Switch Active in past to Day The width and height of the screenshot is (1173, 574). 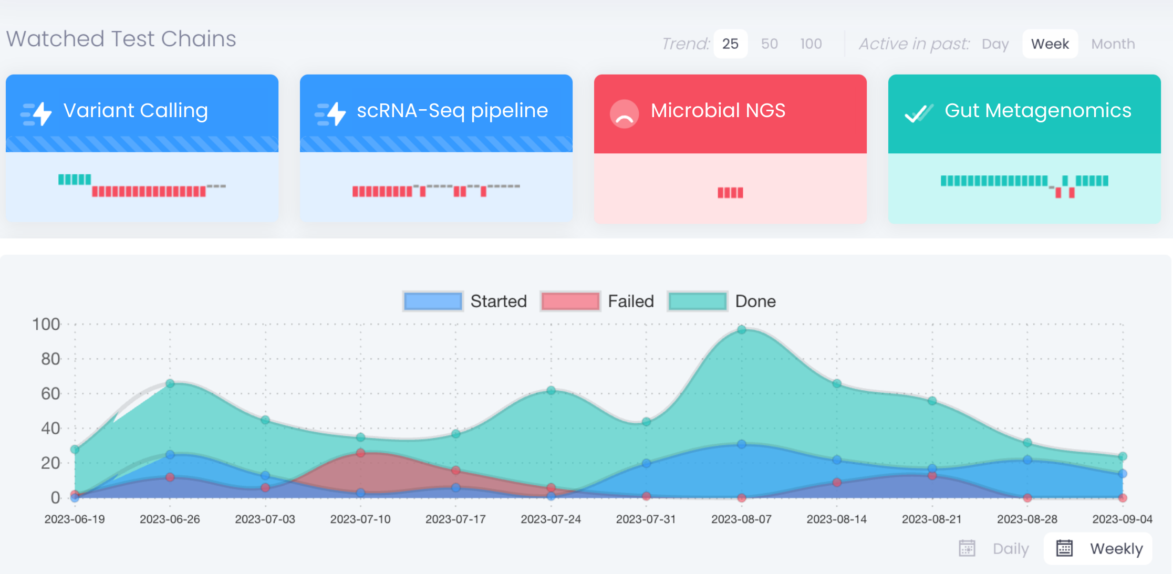click(994, 44)
